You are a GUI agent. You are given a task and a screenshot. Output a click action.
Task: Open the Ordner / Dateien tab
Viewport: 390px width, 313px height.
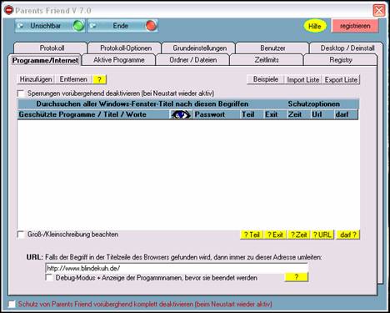[x=193, y=60]
